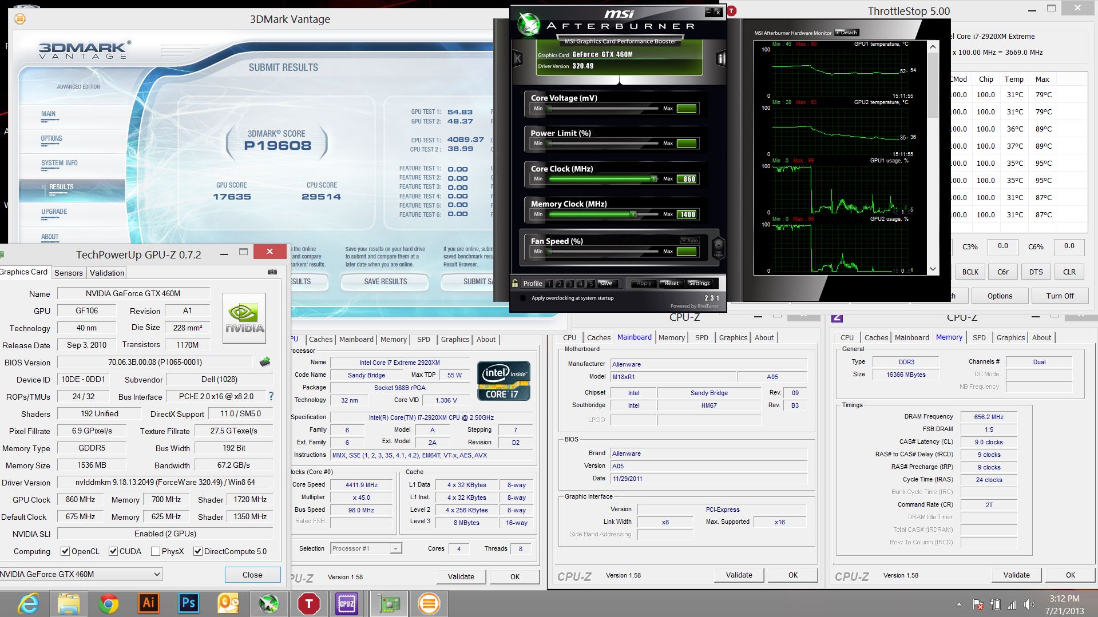Click Afterburner Settings button
This screenshot has height=617, width=1098.
pos(699,283)
